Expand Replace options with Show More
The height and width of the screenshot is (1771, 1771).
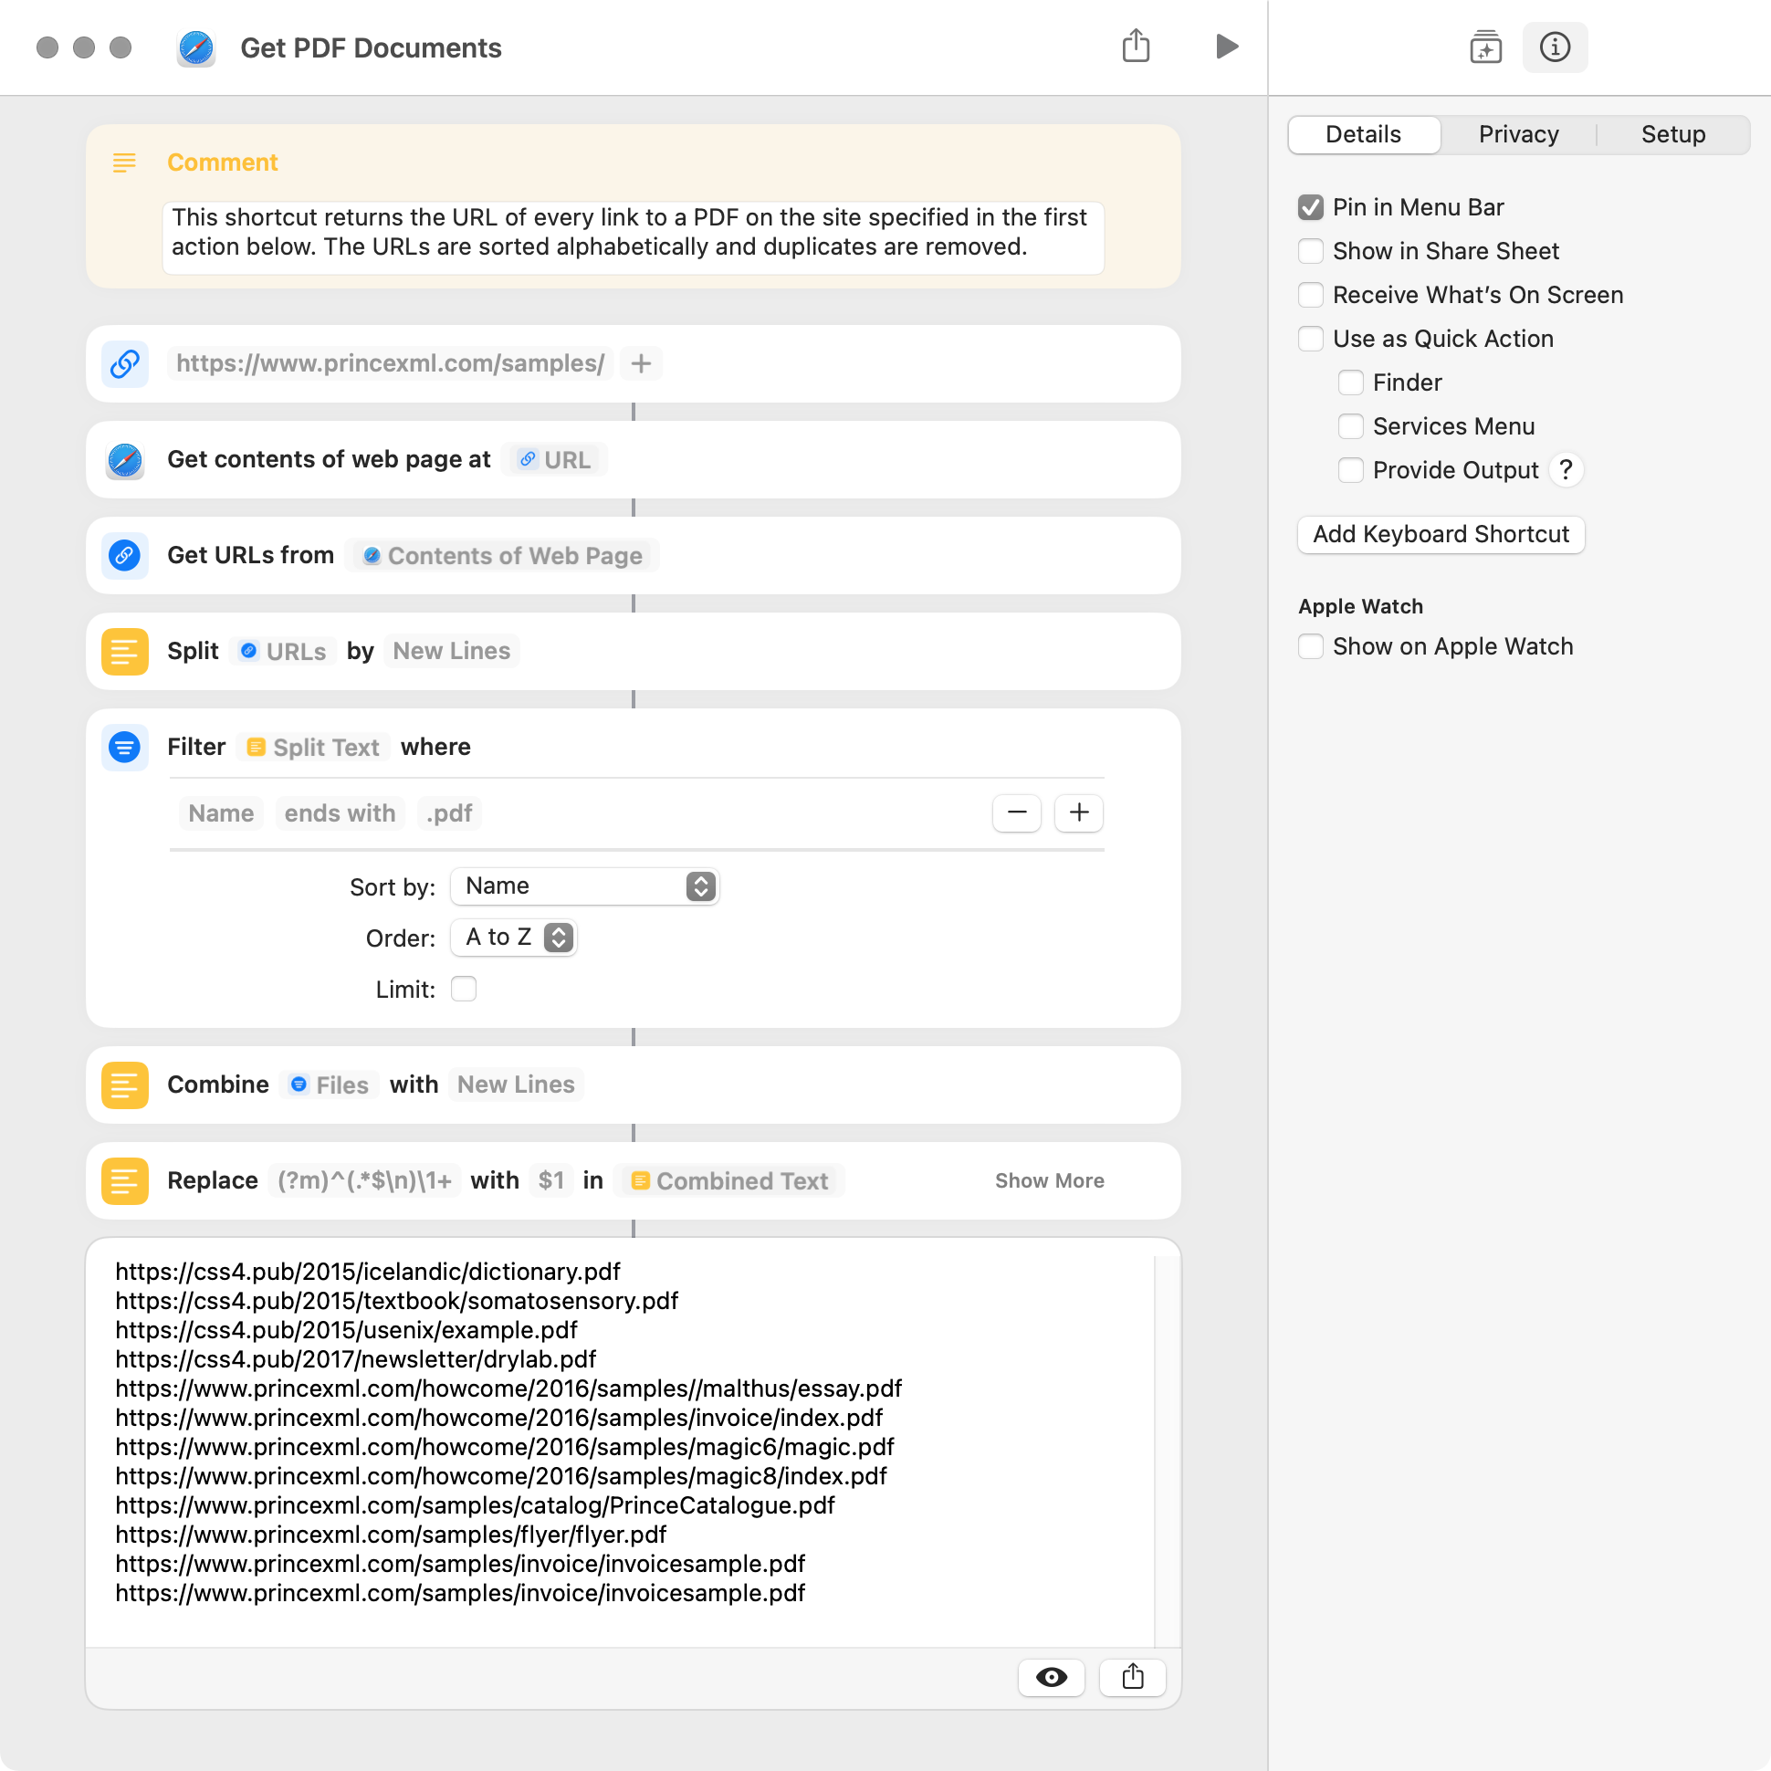point(1050,1180)
